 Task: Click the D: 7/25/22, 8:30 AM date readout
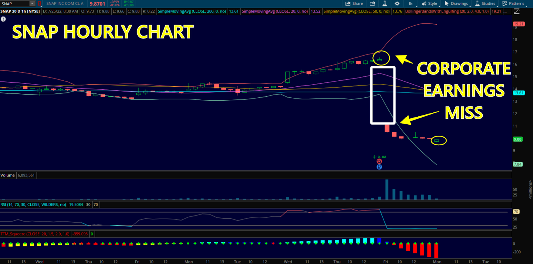tap(61, 11)
